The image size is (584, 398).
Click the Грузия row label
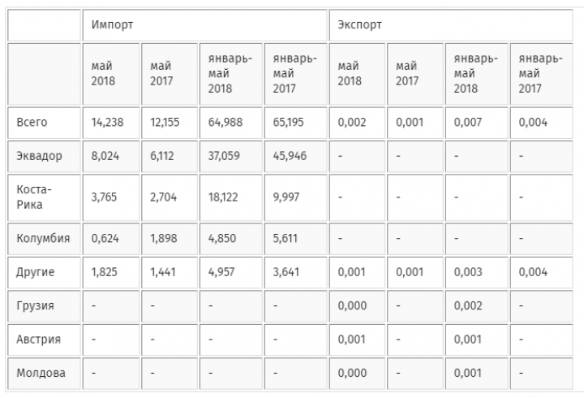click(45, 305)
